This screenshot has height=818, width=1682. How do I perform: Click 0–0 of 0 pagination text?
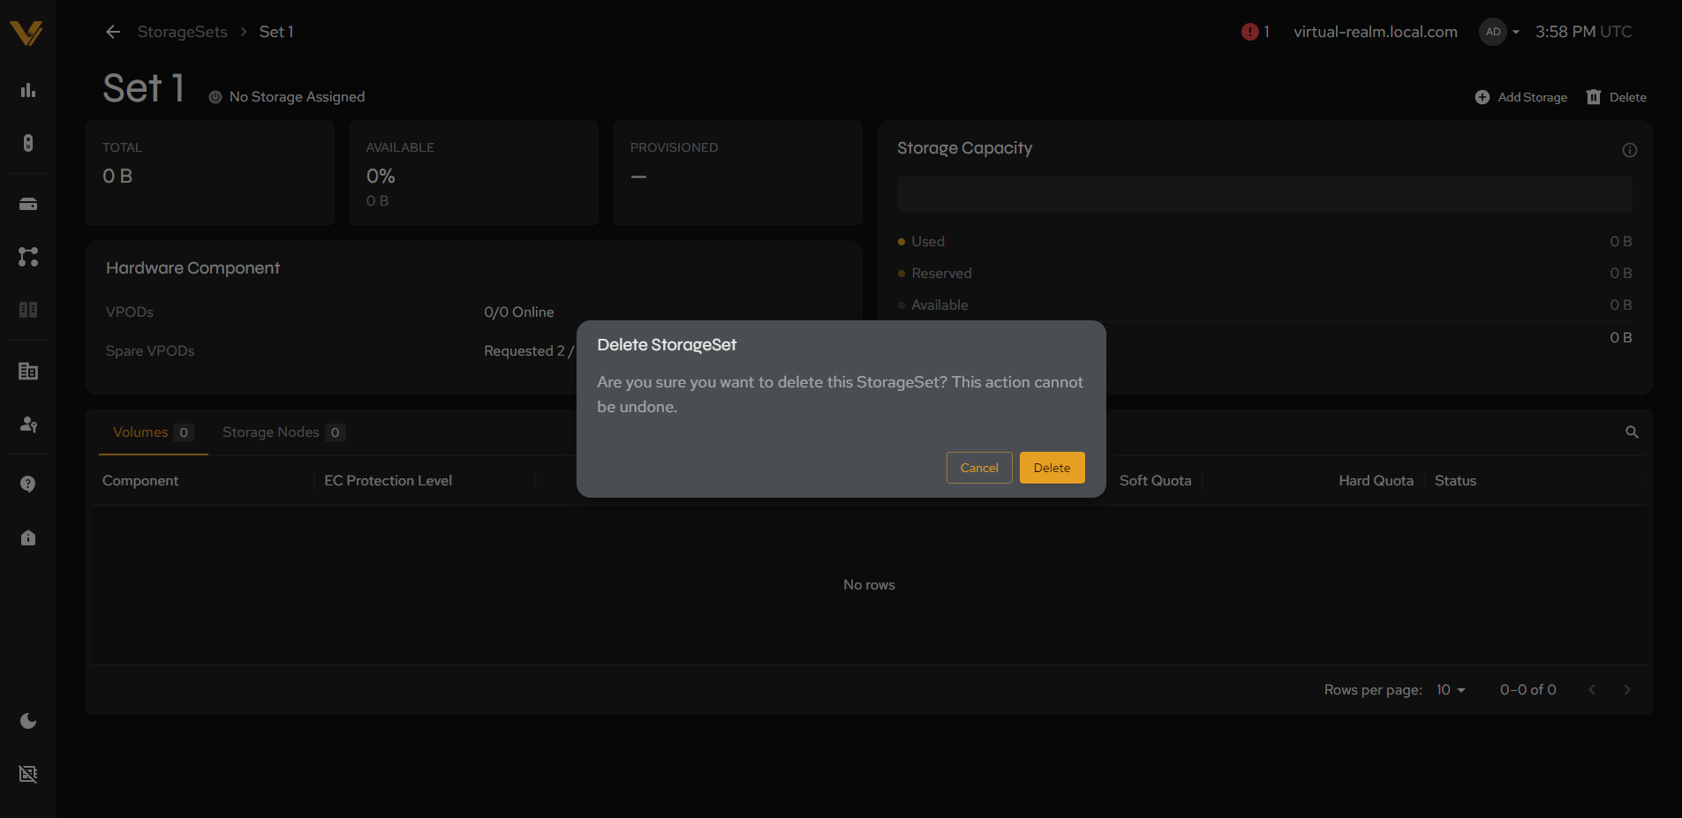coord(1527,690)
